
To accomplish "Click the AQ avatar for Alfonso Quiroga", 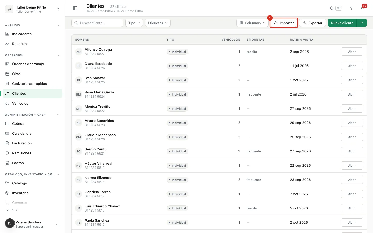I will point(78,52).
